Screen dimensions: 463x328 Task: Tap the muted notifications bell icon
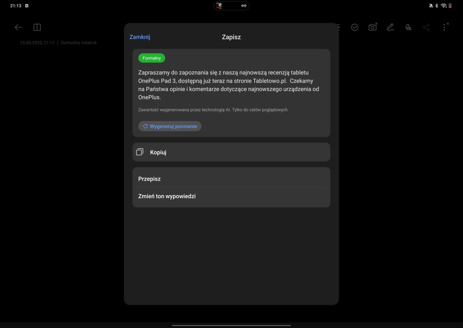pos(431,5)
